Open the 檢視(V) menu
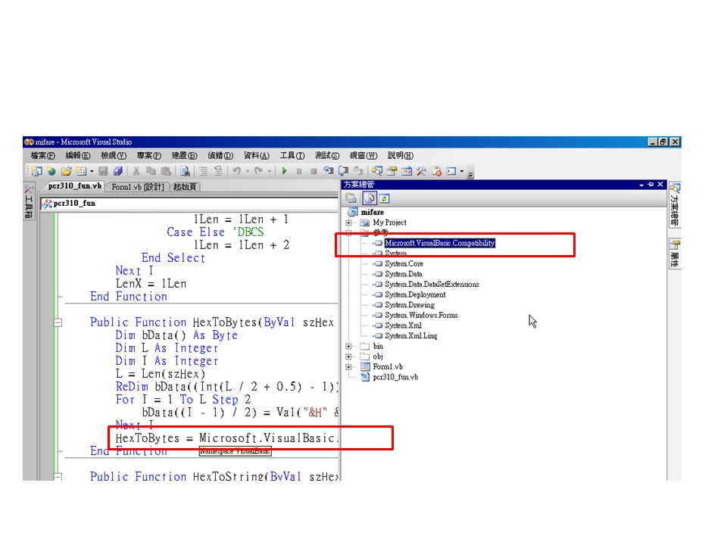The height and width of the screenshot is (545, 727). click(x=114, y=155)
